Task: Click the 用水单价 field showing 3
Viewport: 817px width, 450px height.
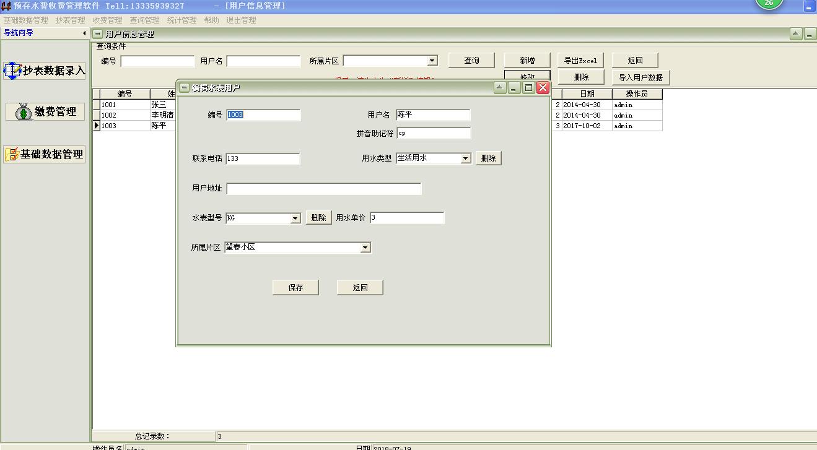Action: [x=407, y=218]
